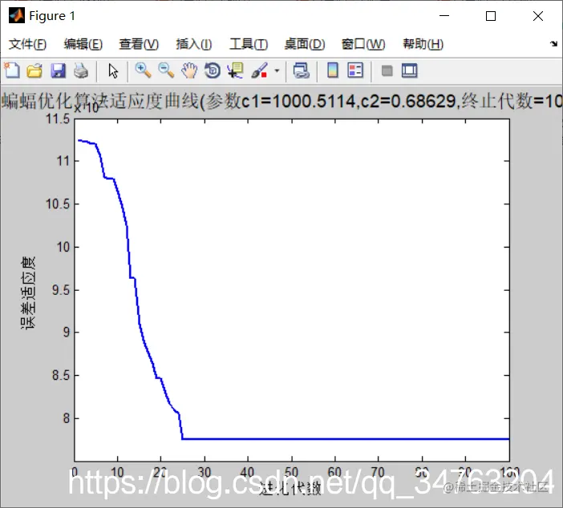
Task: Activate the Zoom Out tool
Action: tap(166, 71)
